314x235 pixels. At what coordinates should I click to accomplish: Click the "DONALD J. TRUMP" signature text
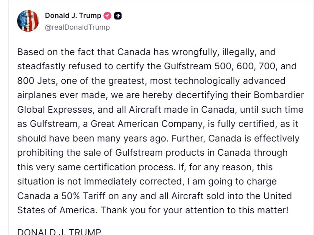click(x=59, y=232)
